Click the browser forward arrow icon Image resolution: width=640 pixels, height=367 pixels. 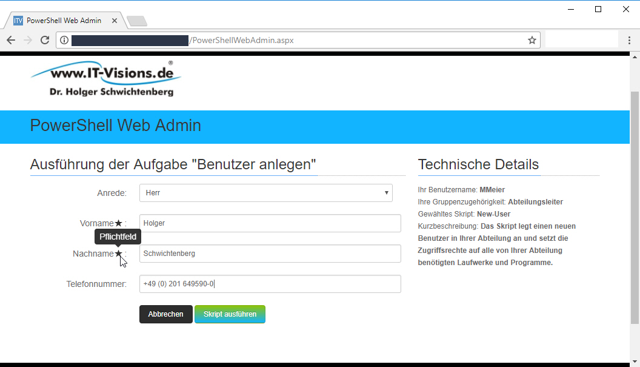click(x=27, y=40)
